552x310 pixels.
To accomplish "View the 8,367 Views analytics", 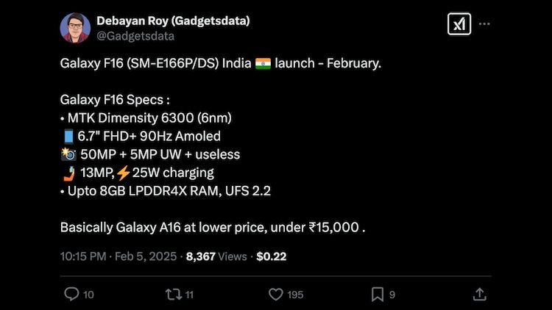I will [x=216, y=256].
